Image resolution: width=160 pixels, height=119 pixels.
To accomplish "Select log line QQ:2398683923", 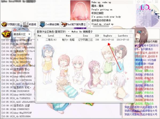I will click(x=15, y=109).
